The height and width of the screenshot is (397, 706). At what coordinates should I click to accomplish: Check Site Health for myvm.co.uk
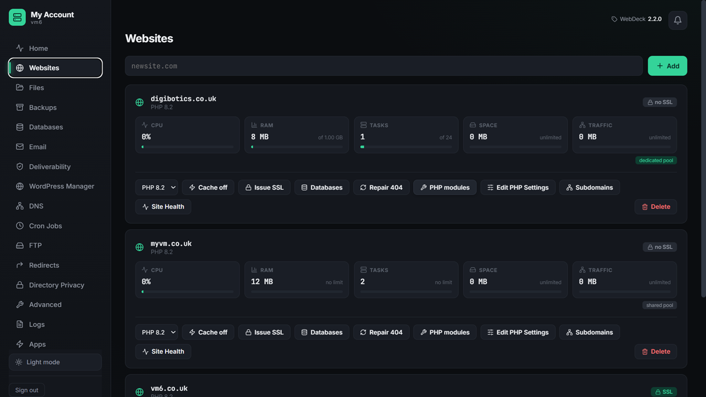[x=163, y=352]
